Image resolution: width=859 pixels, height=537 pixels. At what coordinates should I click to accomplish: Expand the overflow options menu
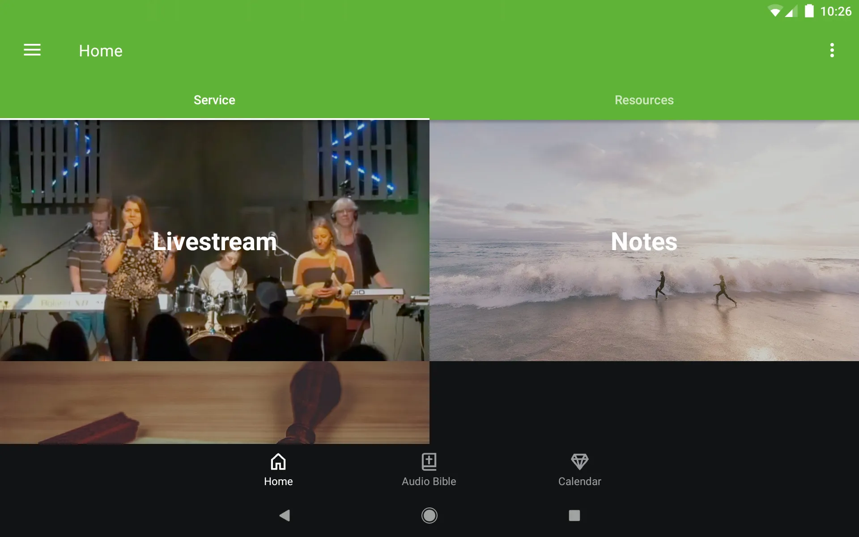[833, 51]
